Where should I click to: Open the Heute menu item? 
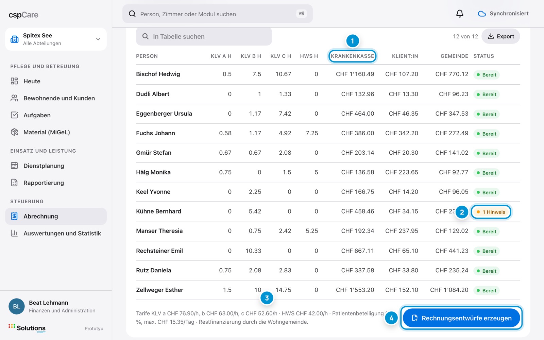pyautogui.click(x=56, y=81)
